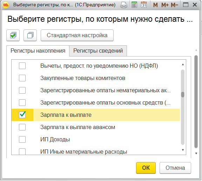Viewport: 202px width, 181px height.
Task: Uncheck the Зарплата к выплате checkbox
Action: pos(22,115)
